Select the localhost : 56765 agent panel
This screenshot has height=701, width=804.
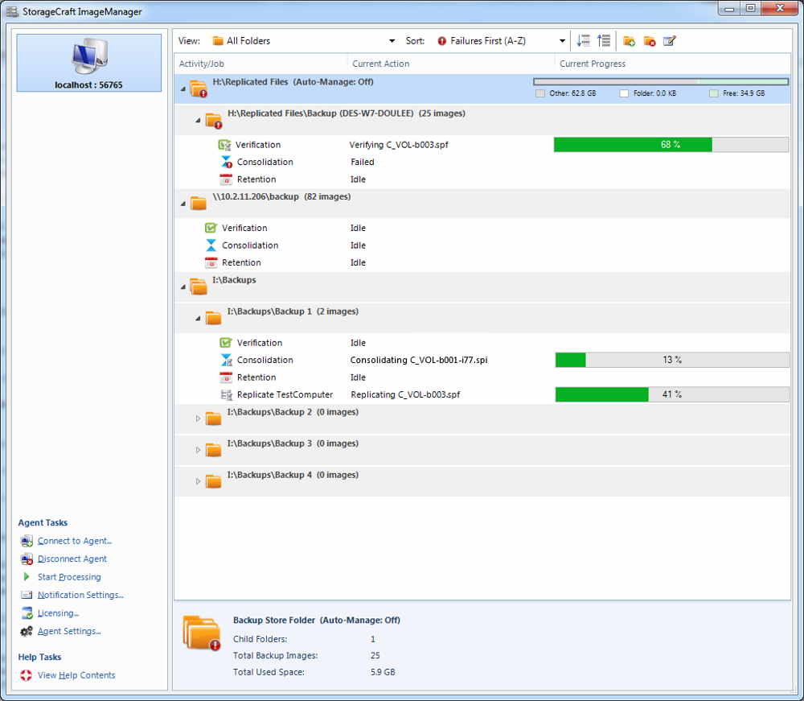(x=88, y=60)
